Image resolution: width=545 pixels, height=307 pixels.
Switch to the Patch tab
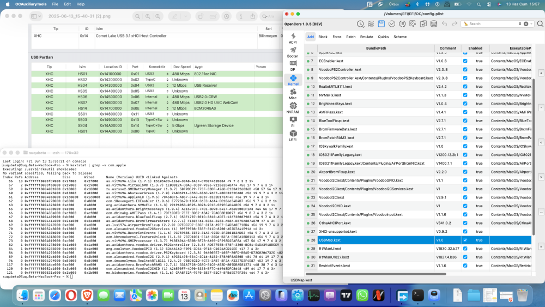tap(350, 37)
